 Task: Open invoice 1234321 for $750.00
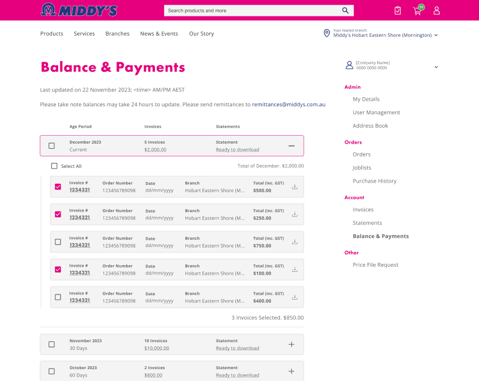tap(80, 245)
